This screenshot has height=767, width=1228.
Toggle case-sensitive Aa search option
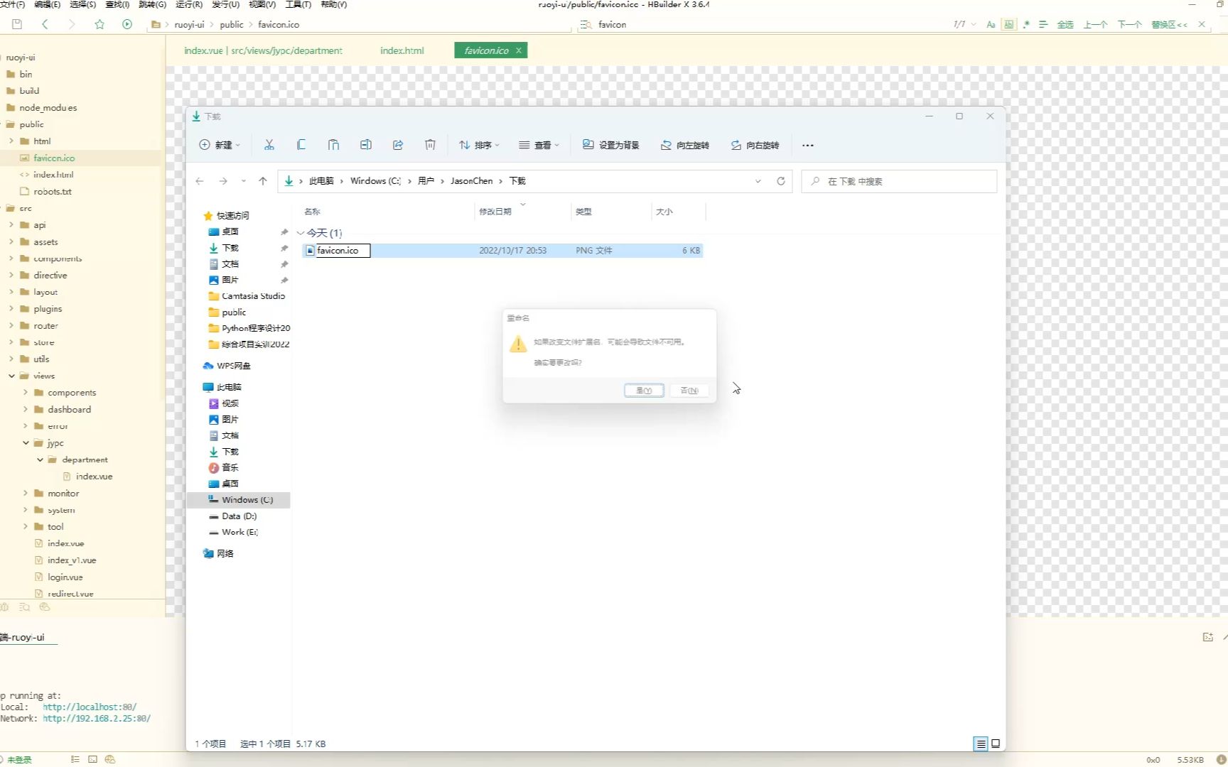point(991,24)
